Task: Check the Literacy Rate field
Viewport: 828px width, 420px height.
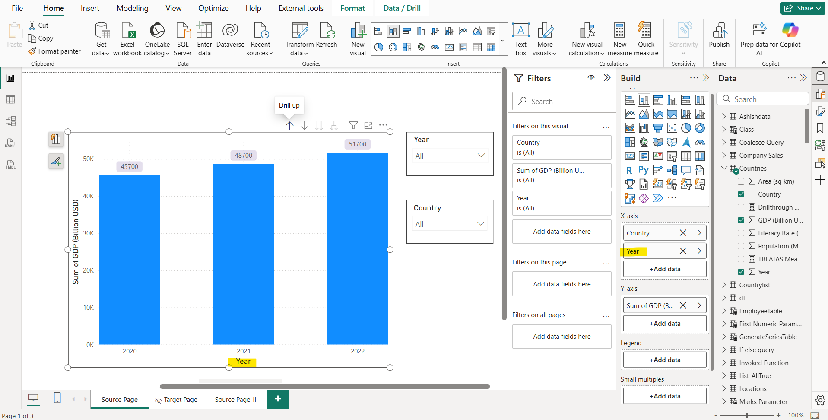Action: tap(741, 233)
